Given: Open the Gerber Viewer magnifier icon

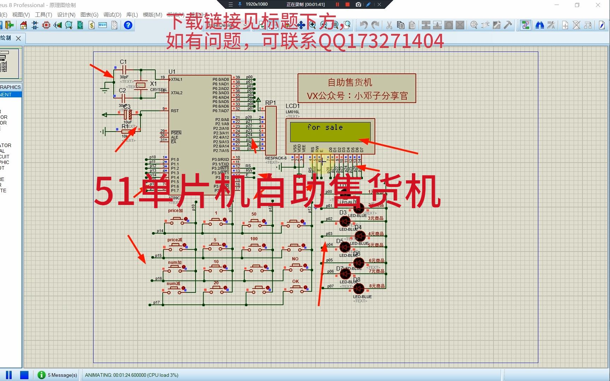Looking at the screenshot, I should pos(69,25).
